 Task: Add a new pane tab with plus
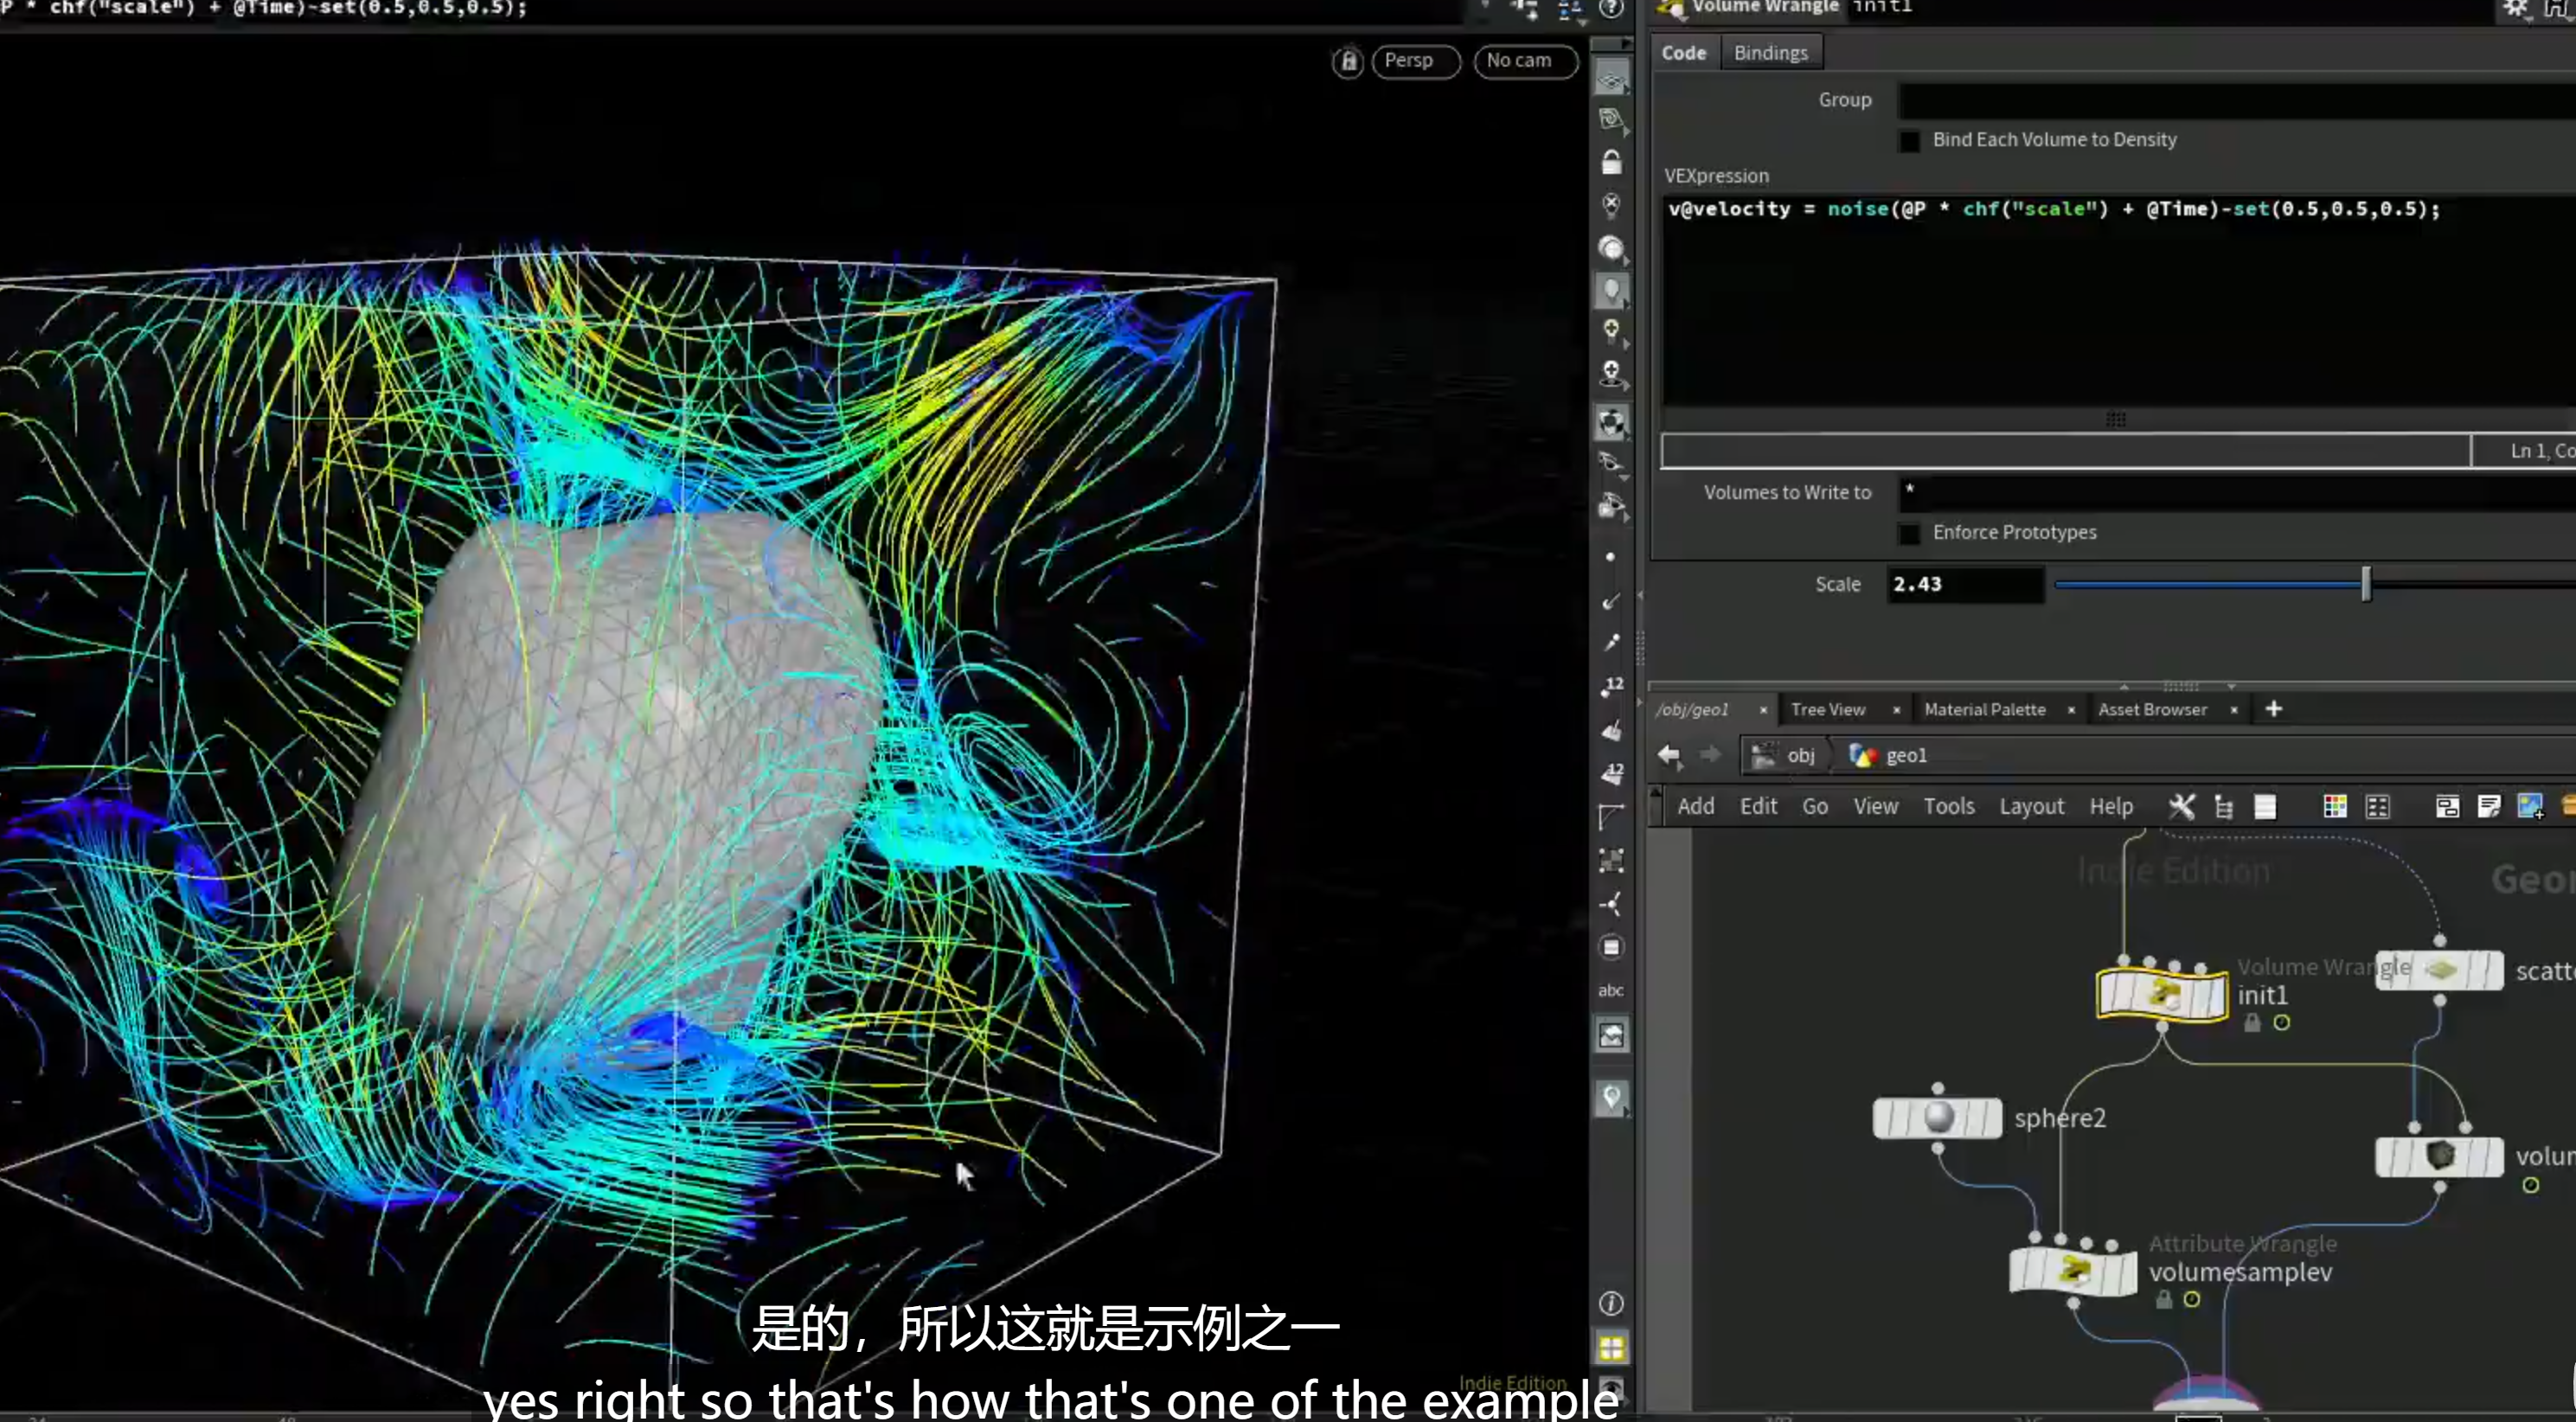click(2273, 709)
